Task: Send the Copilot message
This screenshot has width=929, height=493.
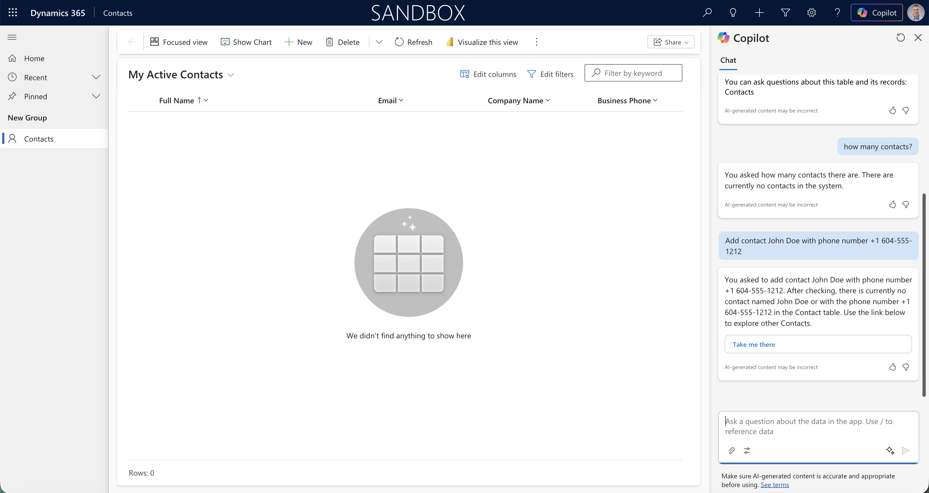Action: click(x=906, y=450)
